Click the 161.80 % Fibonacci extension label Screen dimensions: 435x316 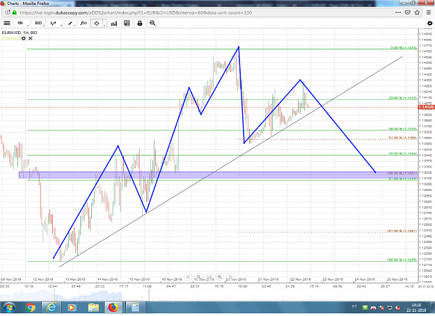402,231
